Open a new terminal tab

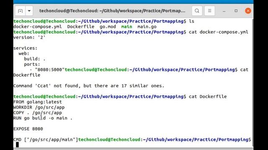click(x=20, y=11)
